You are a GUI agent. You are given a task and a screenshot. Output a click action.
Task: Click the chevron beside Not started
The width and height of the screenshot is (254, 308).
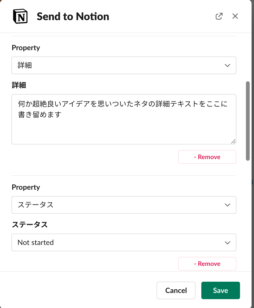[227, 242]
